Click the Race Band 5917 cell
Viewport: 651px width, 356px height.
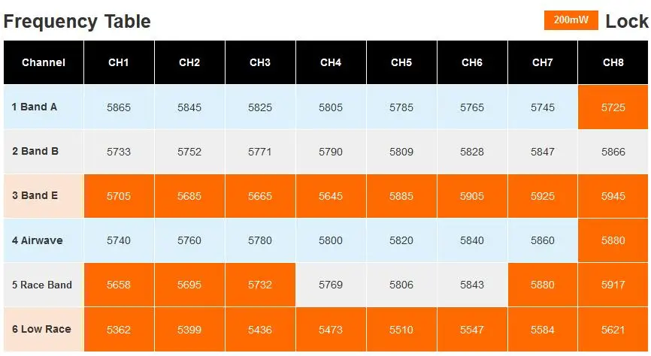[x=613, y=285]
